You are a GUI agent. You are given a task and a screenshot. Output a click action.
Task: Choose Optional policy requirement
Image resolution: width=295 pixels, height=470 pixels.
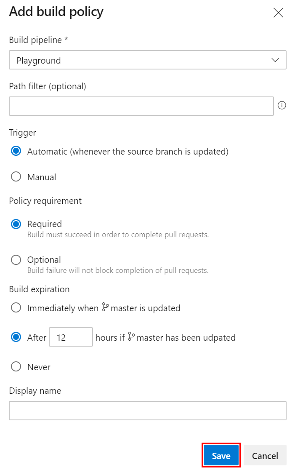coord(16,259)
